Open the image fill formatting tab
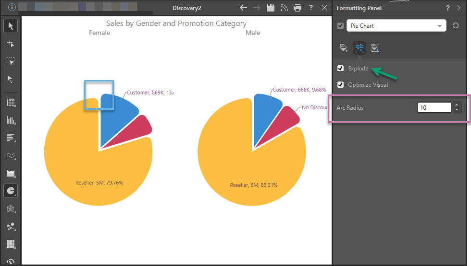This screenshot has height=266, width=471. click(375, 48)
